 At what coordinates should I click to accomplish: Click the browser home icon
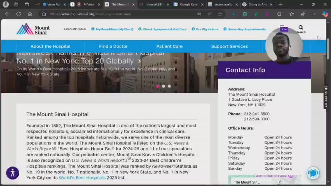(30, 14)
